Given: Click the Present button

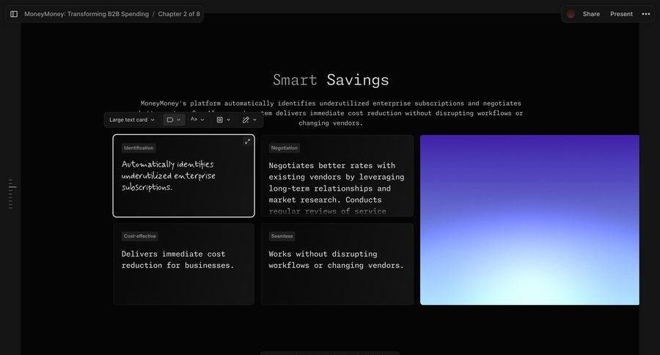Looking at the screenshot, I should coord(621,14).
